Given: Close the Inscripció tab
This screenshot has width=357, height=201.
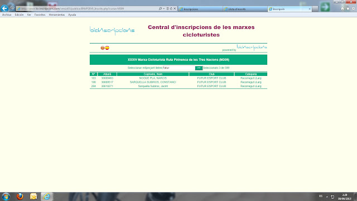Looking at the screenshot, I should pos(310,9).
